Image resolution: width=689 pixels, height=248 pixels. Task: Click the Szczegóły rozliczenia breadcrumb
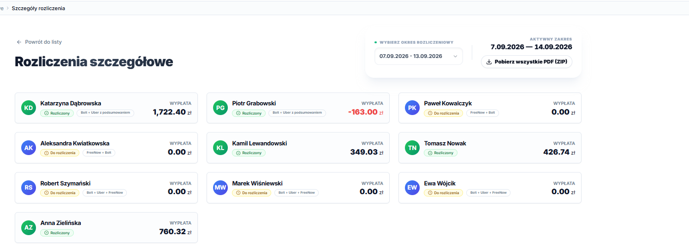(39, 8)
